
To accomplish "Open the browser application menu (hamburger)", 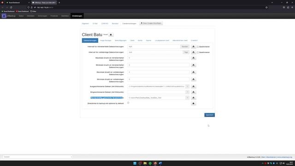I will coord(292,7).
